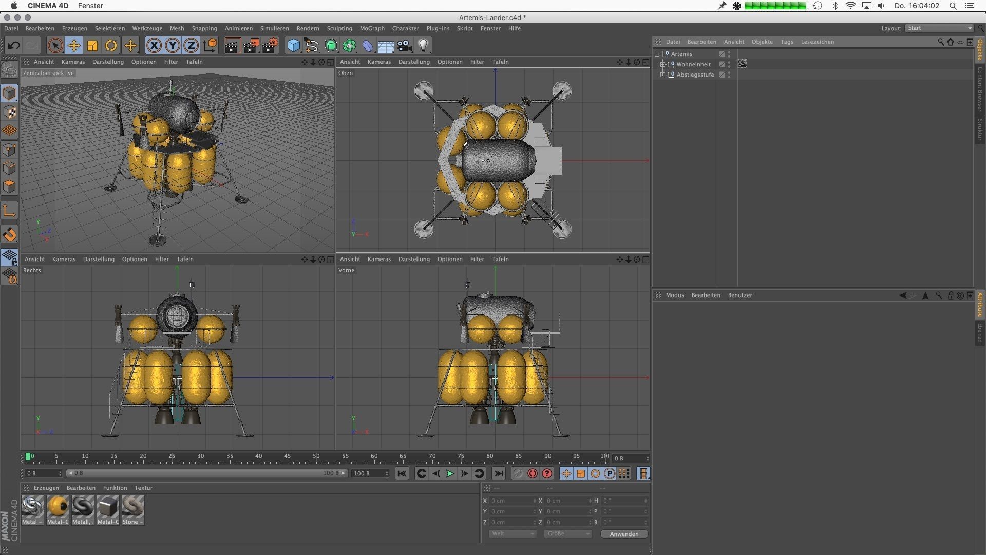
Task: Select the Live Selection arrow tool
Action: tap(55, 46)
